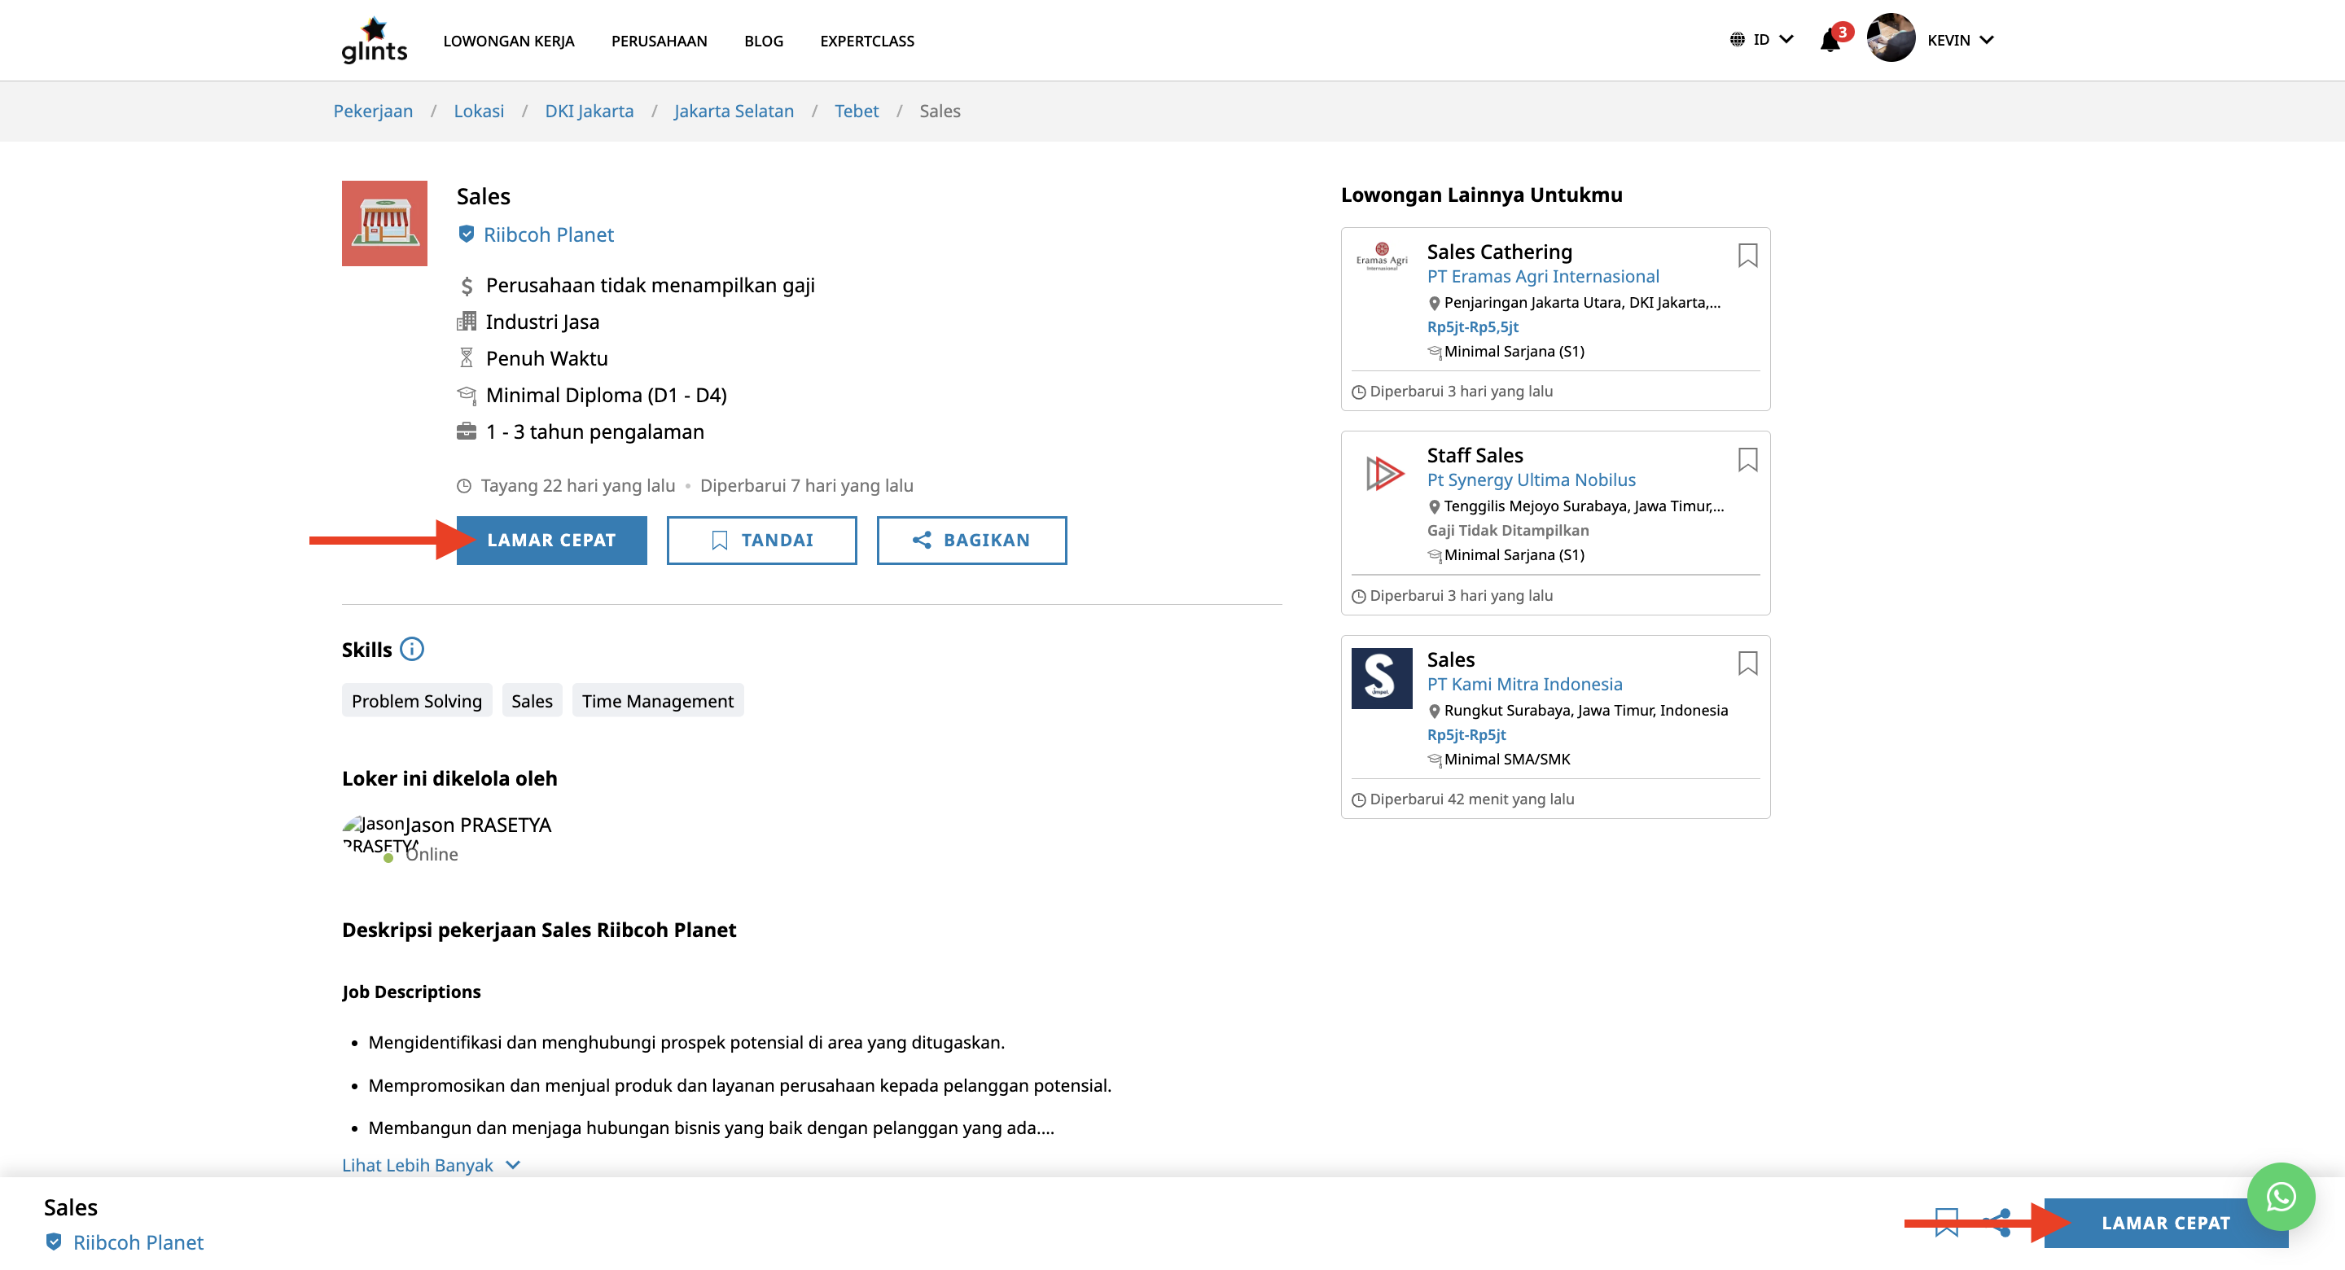Screen dimensions: 2345x1270
Task: Open Riibcoh Planet company link
Action: 548,235
